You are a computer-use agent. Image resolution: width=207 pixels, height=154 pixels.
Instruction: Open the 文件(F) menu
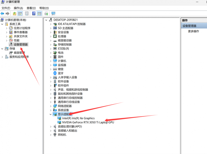click(x=6, y=8)
